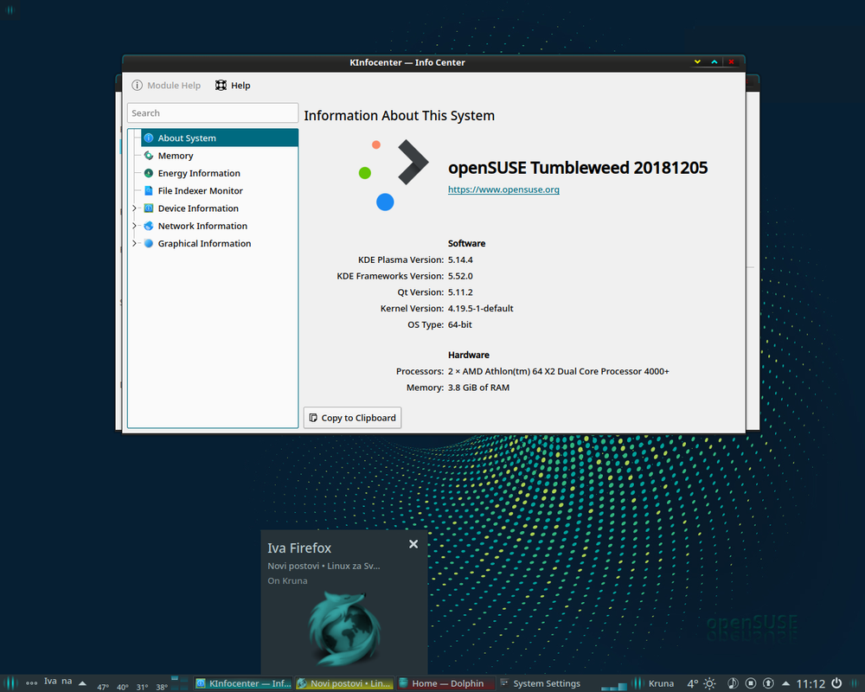Click the three-dots icon on taskbar
865x692 pixels.
(x=31, y=683)
